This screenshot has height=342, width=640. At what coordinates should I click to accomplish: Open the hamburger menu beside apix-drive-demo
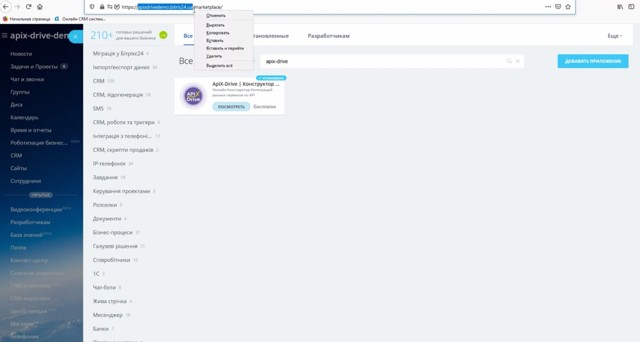coord(5,35)
